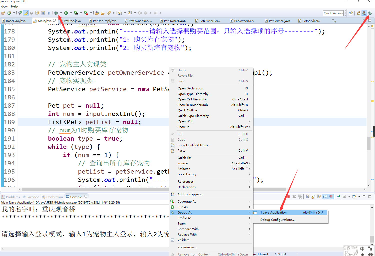Toggle Show Console When Standard Error Changes
375x256 pixels.
pos(331,197)
